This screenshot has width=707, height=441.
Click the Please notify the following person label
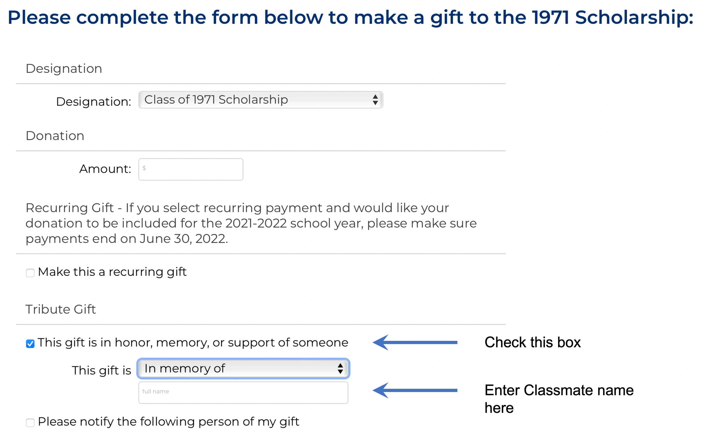(168, 422)
